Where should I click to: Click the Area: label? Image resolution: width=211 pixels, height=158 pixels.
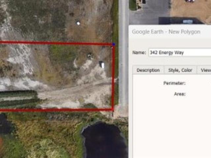[180, 94]
